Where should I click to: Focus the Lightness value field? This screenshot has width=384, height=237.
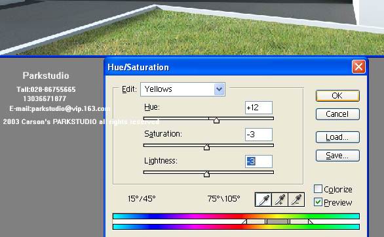click(259, 162)
